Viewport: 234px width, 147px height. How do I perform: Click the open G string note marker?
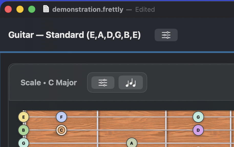point(24,143)
